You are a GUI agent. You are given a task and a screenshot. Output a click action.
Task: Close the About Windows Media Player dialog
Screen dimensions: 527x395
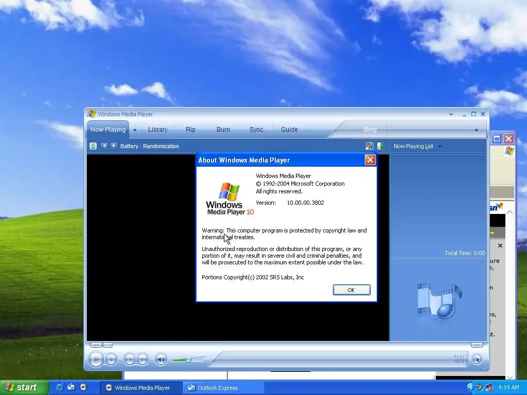370,160
